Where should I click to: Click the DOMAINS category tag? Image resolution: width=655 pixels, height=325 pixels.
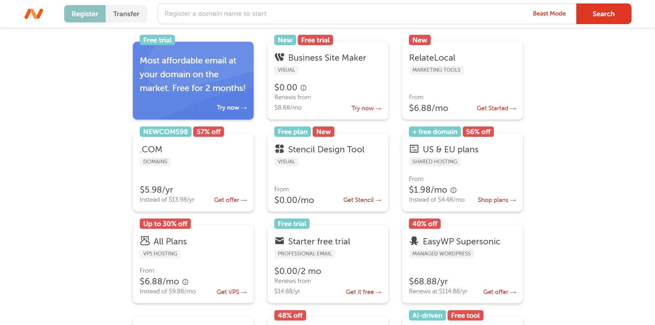155,162
